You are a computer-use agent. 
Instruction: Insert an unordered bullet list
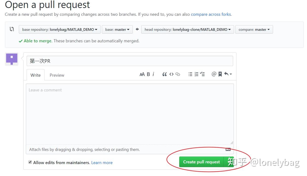(x=190, y=74)
